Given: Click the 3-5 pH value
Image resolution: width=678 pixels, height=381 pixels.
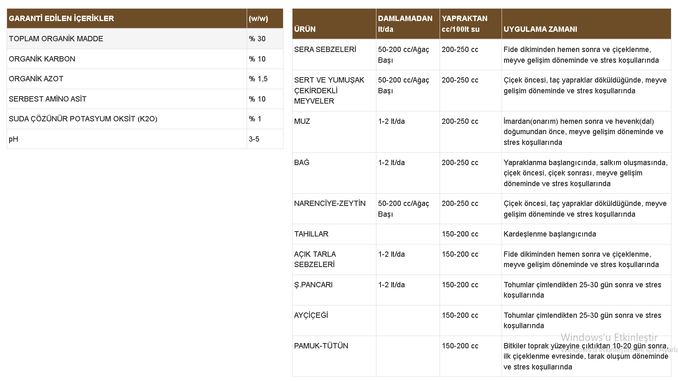Looking at the screenshot, I should (254, 139).
